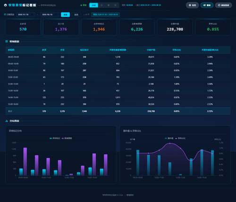Click the cyan-outlined broadcast pill button
The width and height of the screenshot is (236, 202).
click(x=207, y=5)
